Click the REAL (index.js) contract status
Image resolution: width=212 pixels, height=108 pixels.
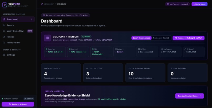coord(78,52)
